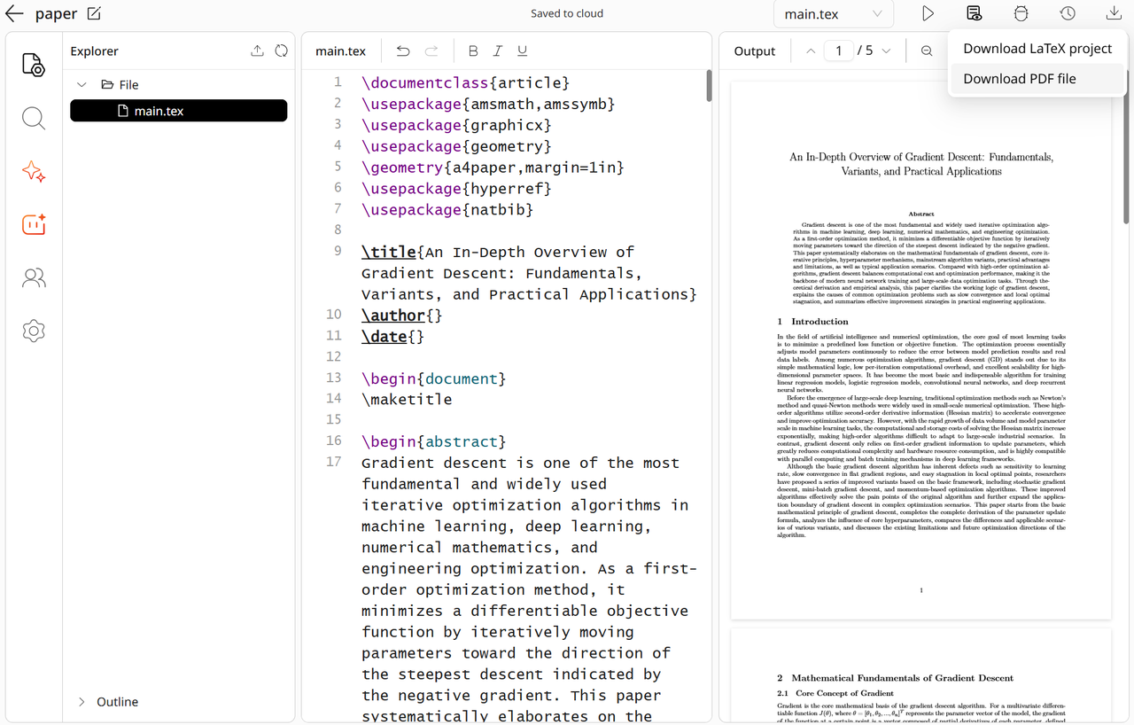1134x725 pixels.
Task: Click the Output panel label
Action: click(755, 51)
